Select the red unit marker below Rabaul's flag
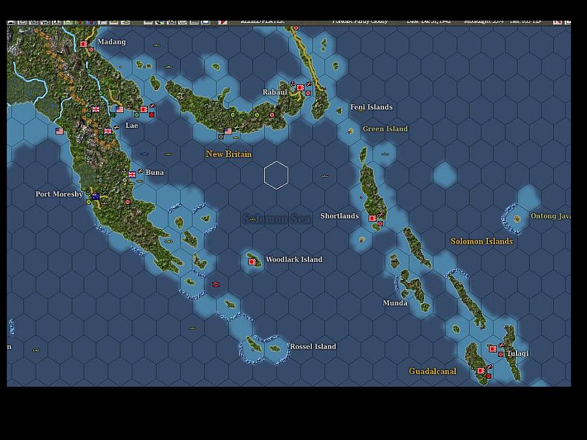 [308, 93]
